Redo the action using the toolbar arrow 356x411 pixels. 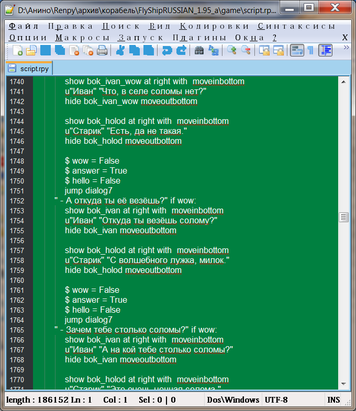181,50
